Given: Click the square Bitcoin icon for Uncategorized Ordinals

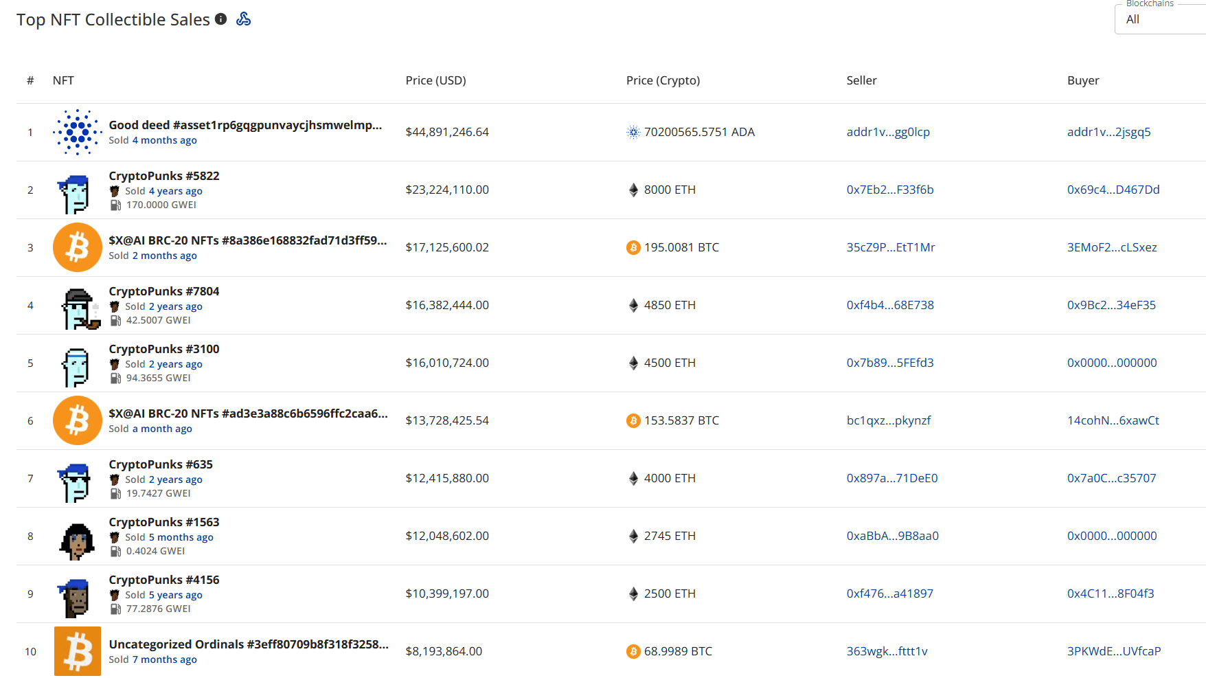Looking at the screenshot, I should click(x=78, y=651).
